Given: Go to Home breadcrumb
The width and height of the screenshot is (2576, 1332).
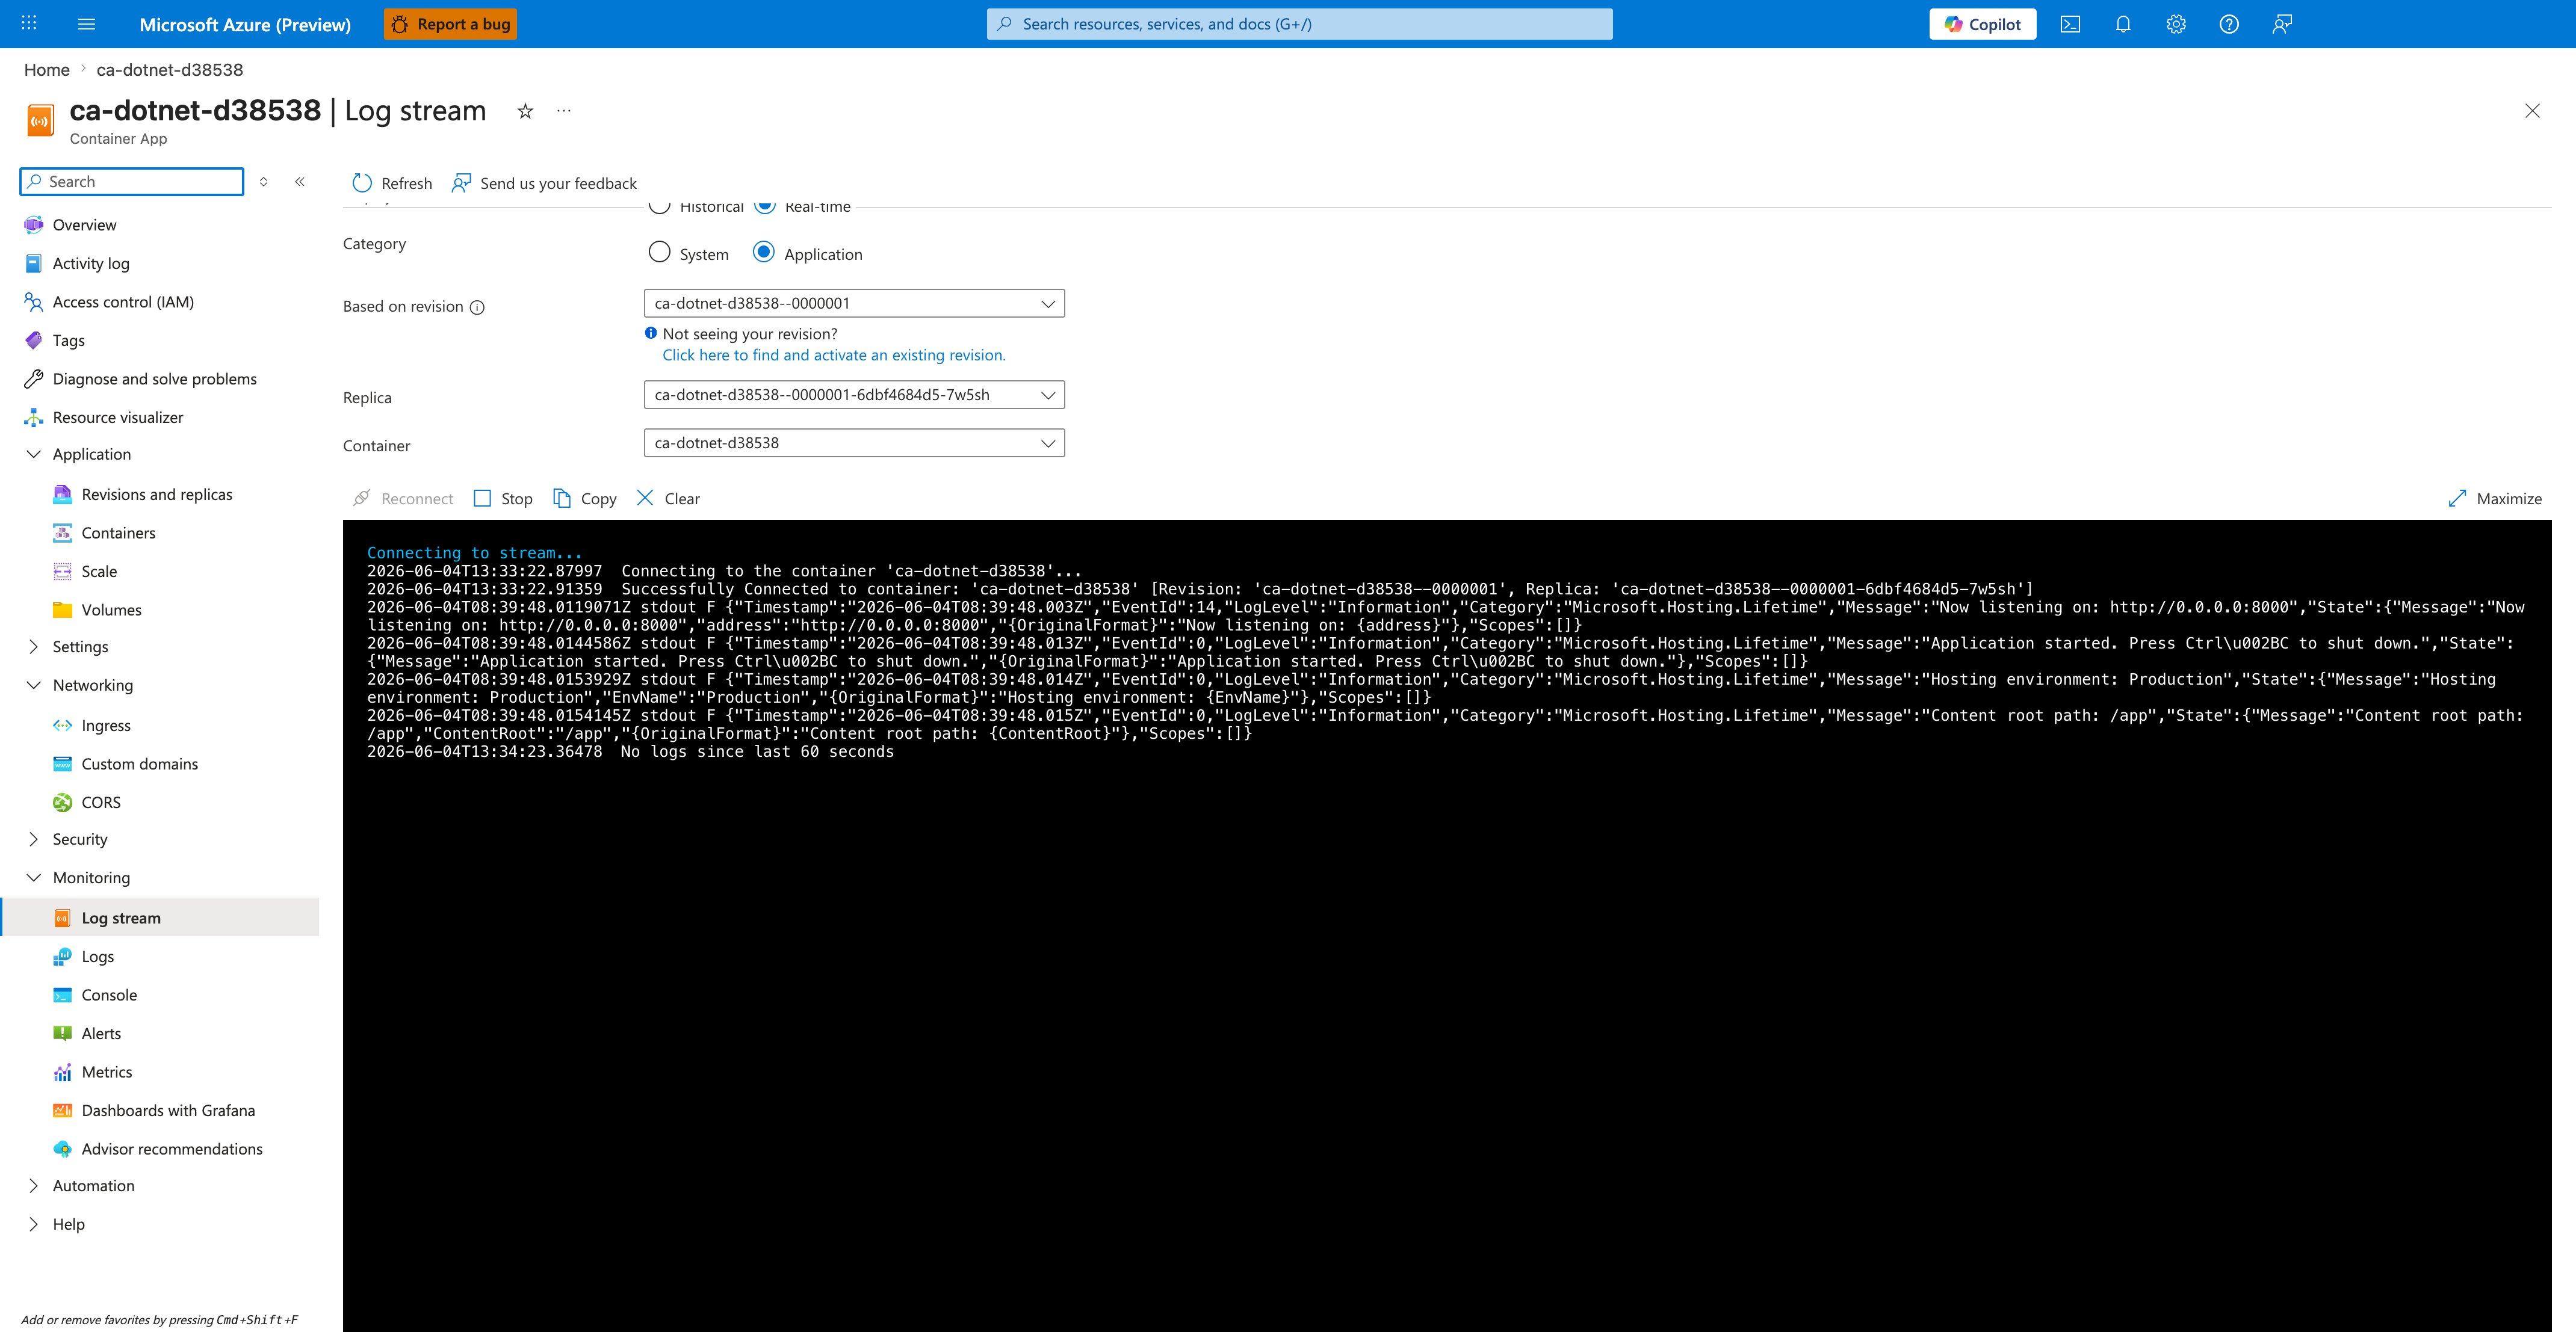Looking at the screenshot, I should (47, 69).
